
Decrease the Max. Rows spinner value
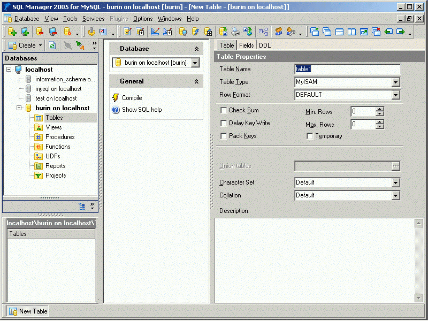click(380, 127)
